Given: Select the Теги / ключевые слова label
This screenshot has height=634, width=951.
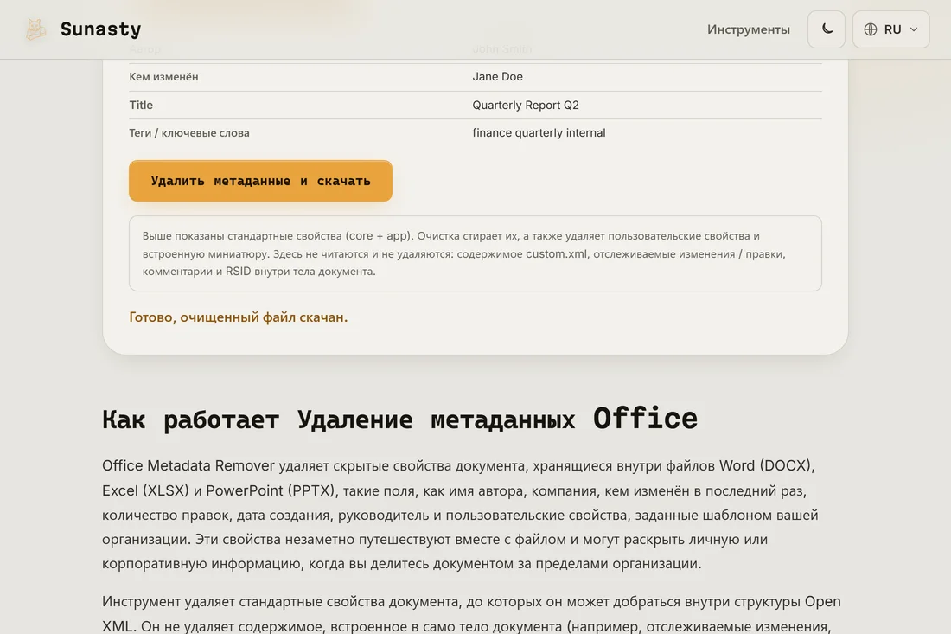Looking at the screenshot, I should click(x=189, y=133).
